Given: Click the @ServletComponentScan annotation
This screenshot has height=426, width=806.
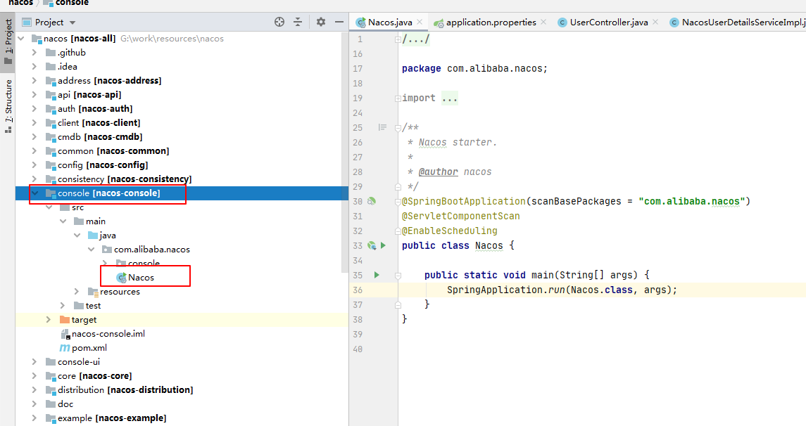Looking at the screenshot, I should point(460,216).
